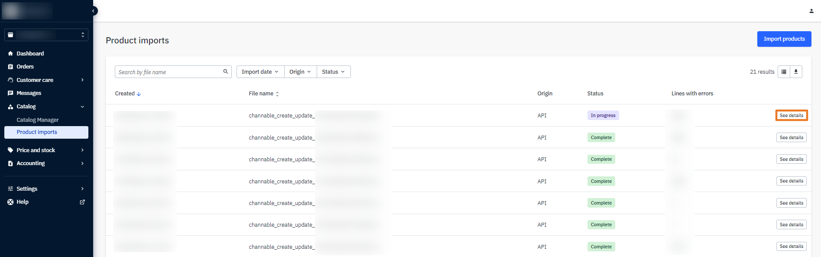821x257 pixels.
Task: Open Dashboard from the sidebar
Action: pyautogui.click(x=30, y=54)
